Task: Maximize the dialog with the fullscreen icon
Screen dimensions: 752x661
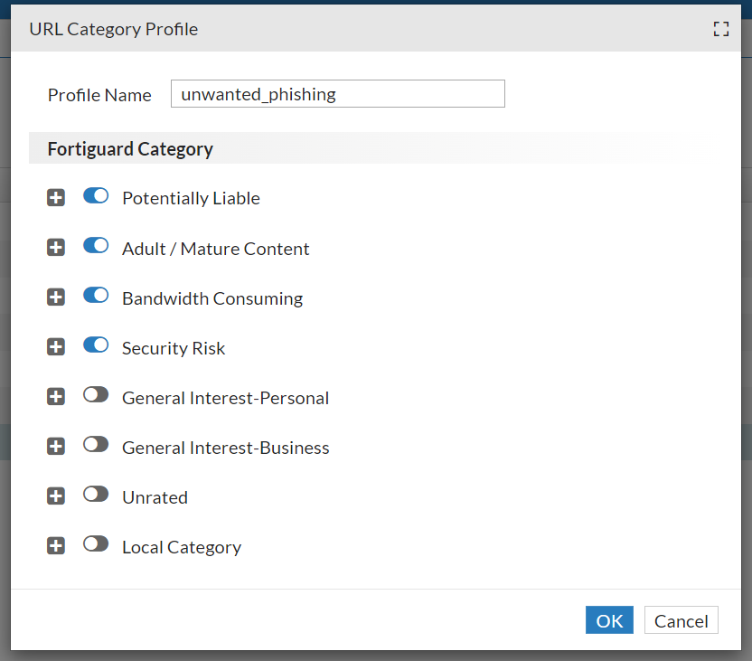Action: 720,29
